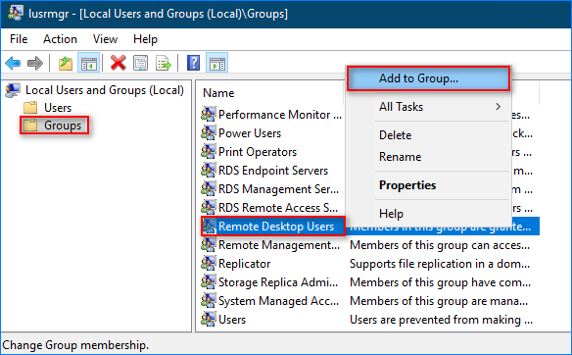Viewport: 572px width, 355px height.
Task: Click the Name column header
Action: pos(218,93)
